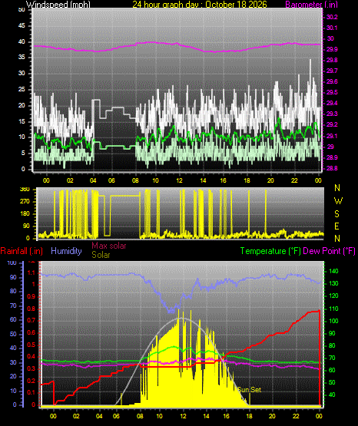Click the 'E' compass direction letter
This screenshot has width=358, height=426.
[336, 226]
